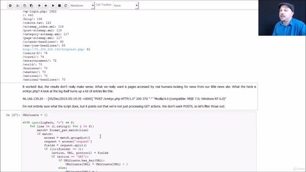306x172 pixels.
Task: Open the Markdown cell type dropdown
Action: point(82,6)
